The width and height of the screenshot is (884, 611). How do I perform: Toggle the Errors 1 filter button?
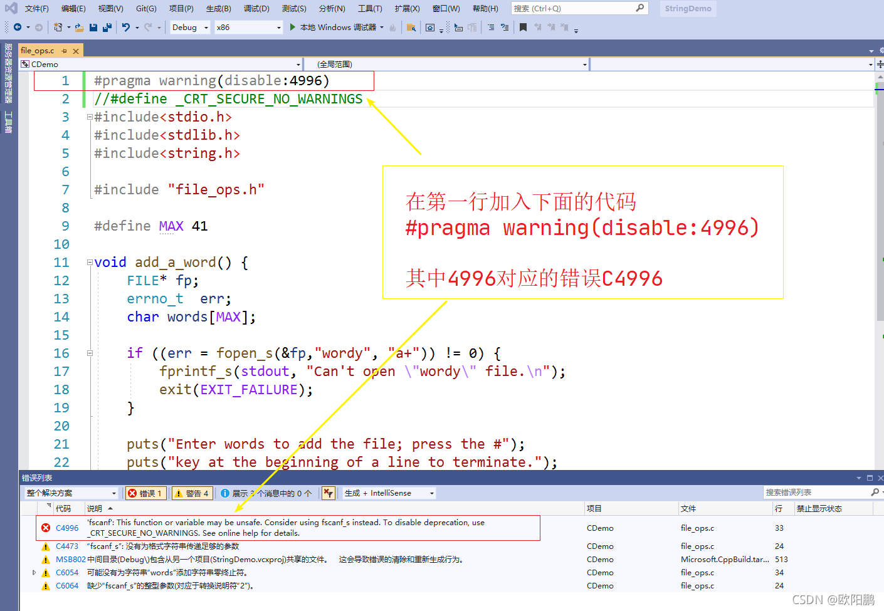(x=146, y=493)
